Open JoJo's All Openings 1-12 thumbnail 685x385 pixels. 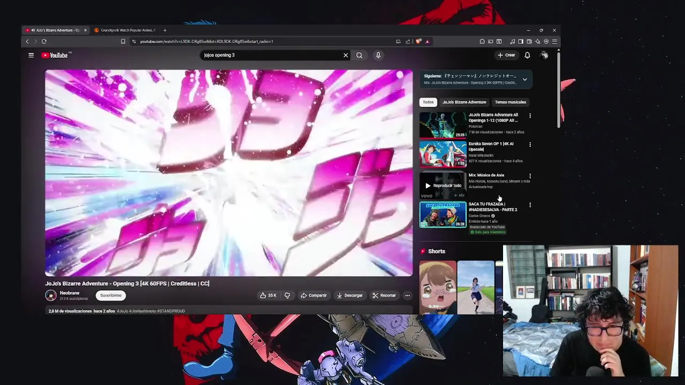tap(443, 125)
